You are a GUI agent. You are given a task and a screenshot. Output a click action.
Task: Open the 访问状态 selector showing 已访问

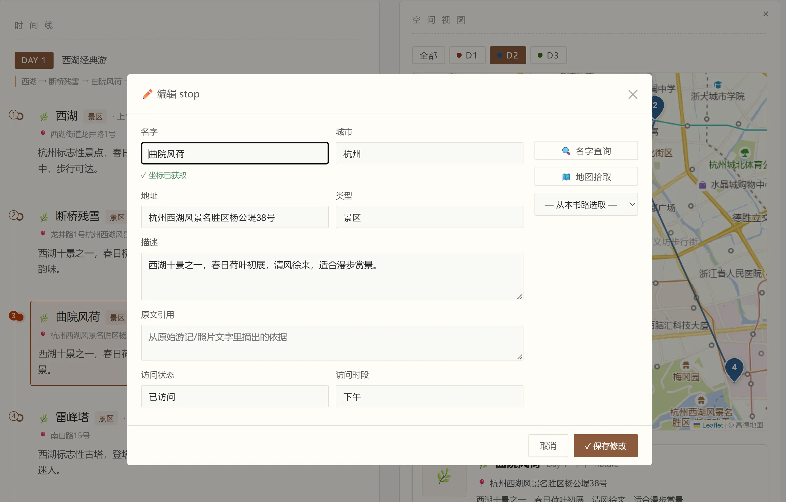click(235, 396)
